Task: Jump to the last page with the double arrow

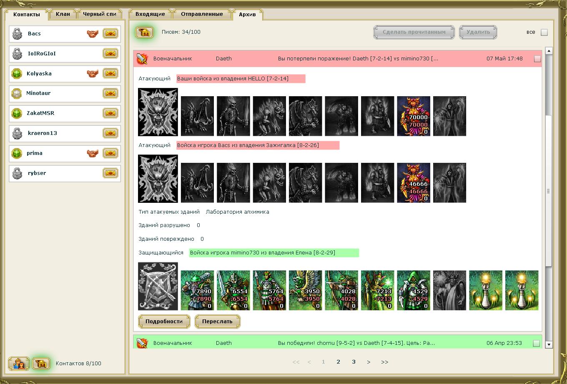Action: [385, 362]
